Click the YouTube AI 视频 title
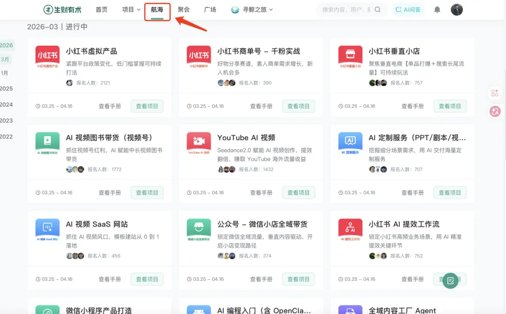The height and width of the screenshot is (314, 506). 246,138
